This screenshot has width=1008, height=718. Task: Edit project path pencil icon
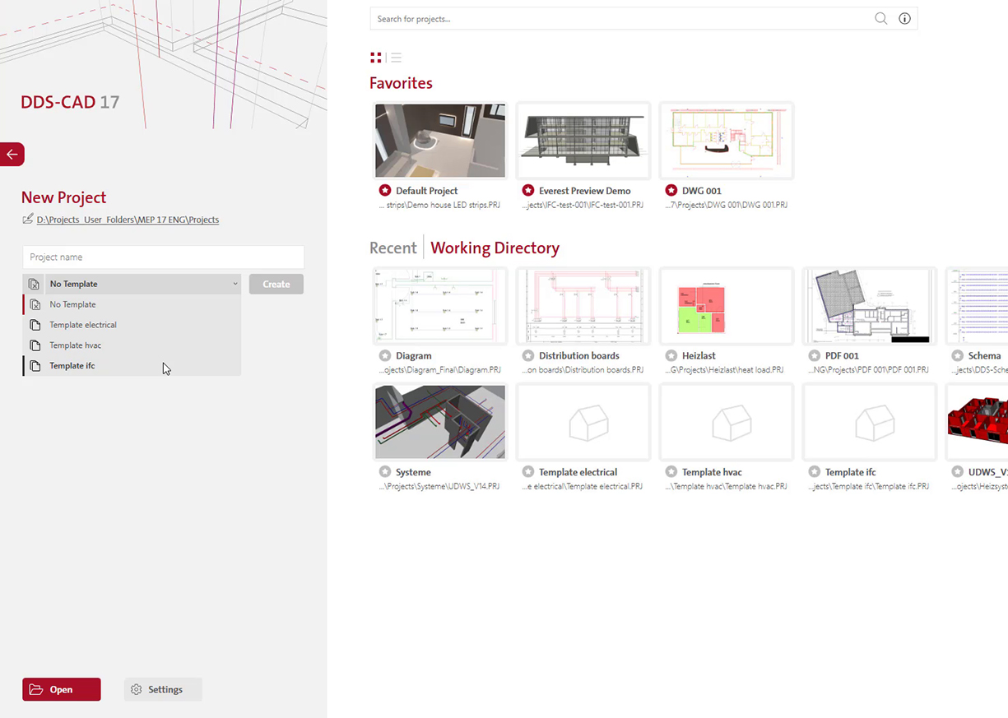(x=28, y=219)
